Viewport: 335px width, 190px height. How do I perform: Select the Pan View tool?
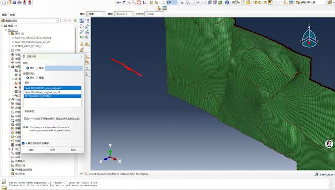coord(119,3)
